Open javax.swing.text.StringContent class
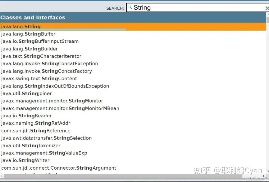The width and height of the screenshot is (269, 182). coord(39,79)
